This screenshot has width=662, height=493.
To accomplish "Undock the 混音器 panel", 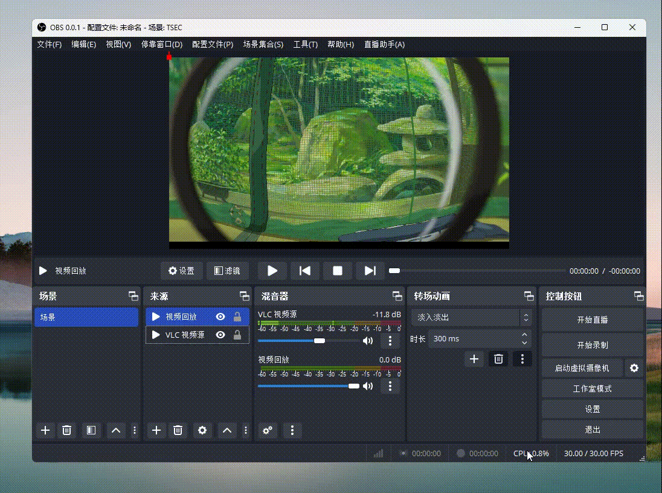I will coord(397,296).
